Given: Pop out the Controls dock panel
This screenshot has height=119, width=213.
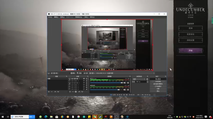Looking at the screenshot, I should point(165,76).
